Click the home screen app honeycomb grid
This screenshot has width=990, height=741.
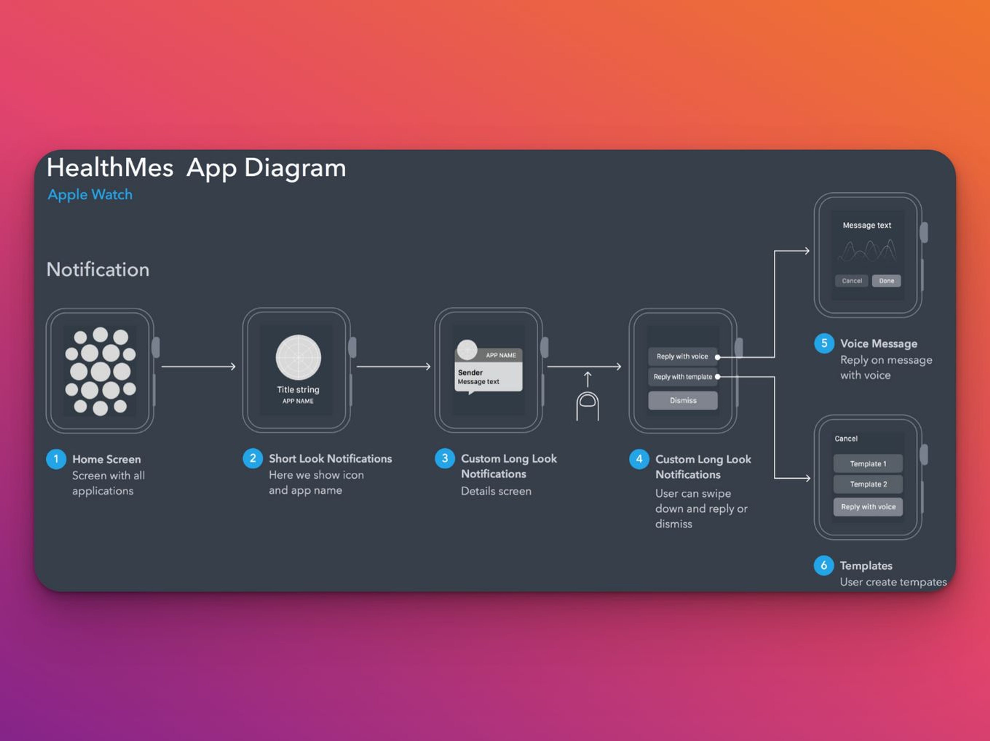[x=100, y=371]
